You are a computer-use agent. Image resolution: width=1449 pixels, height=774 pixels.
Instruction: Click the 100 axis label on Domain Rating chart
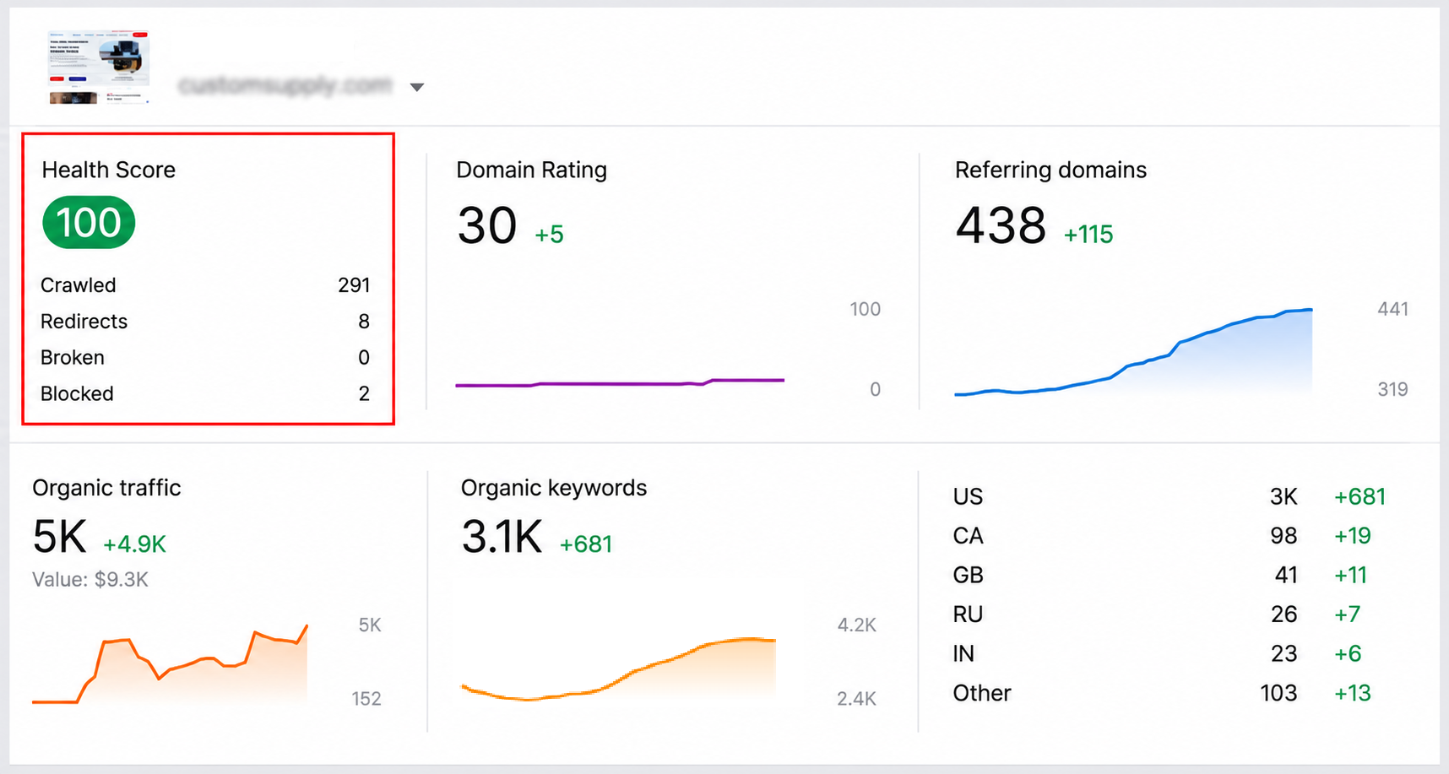pyautogui.click(x=865, y=309)
